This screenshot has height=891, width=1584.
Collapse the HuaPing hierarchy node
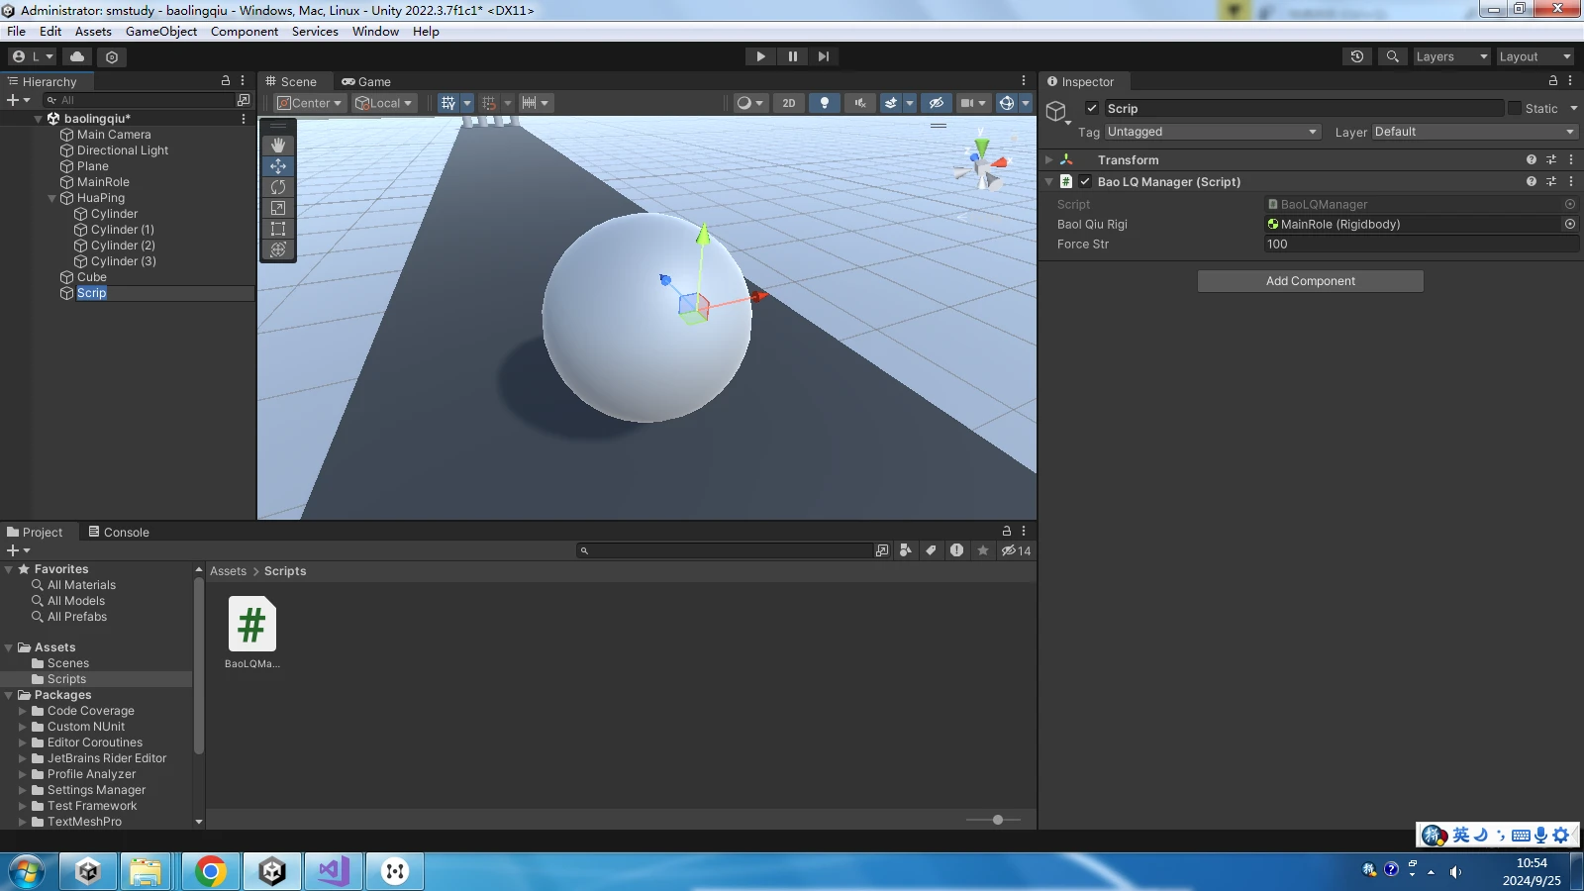point(52,198)
